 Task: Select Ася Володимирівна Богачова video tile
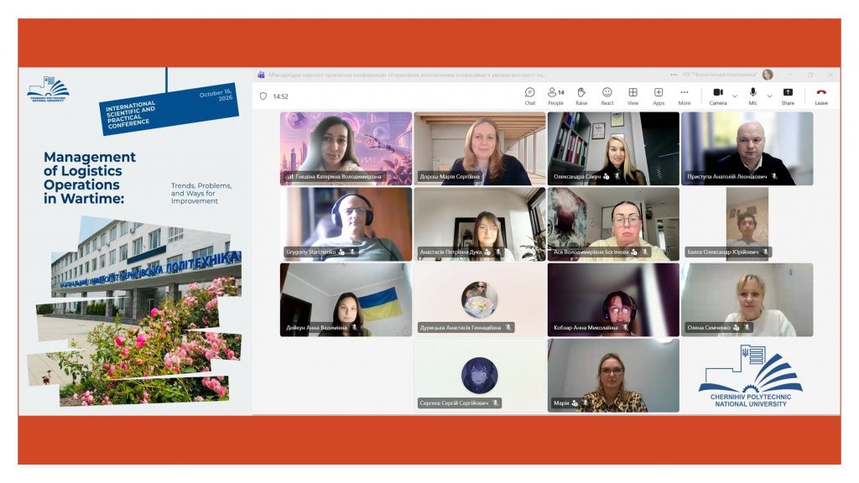click(x=613, y=224)
